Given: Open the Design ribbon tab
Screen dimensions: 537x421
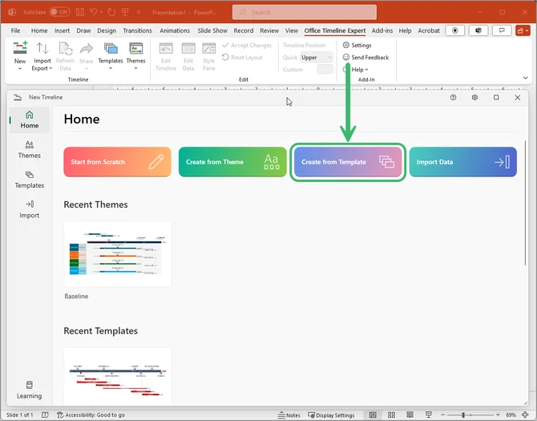Looking at the screenshot, I should tap(107, 30).
